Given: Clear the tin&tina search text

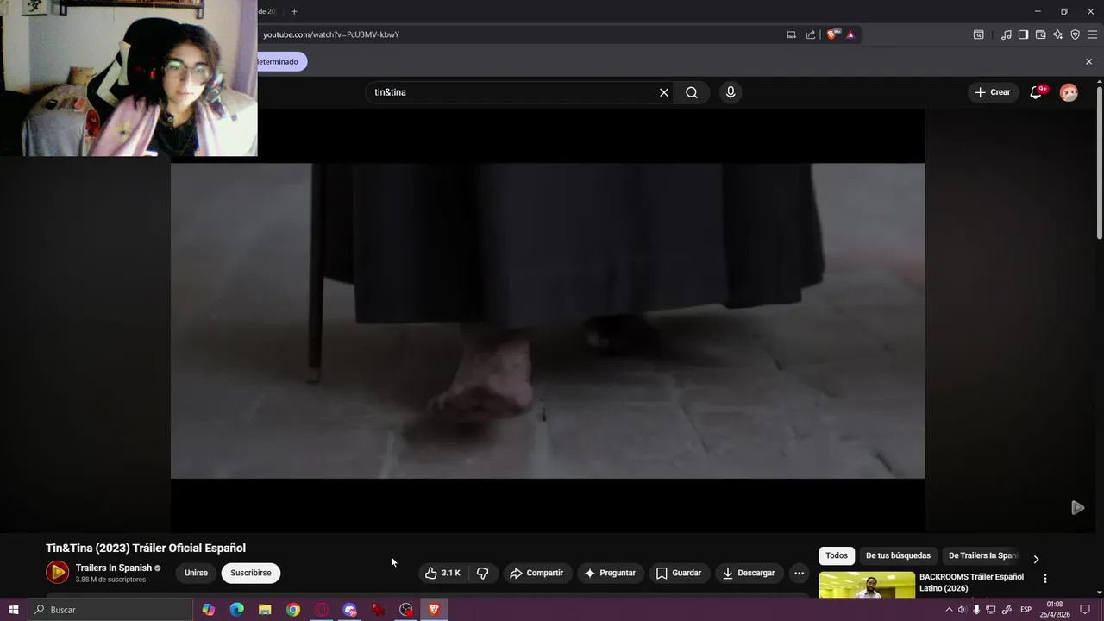Looking at the screenshot, I should [664, 92].
